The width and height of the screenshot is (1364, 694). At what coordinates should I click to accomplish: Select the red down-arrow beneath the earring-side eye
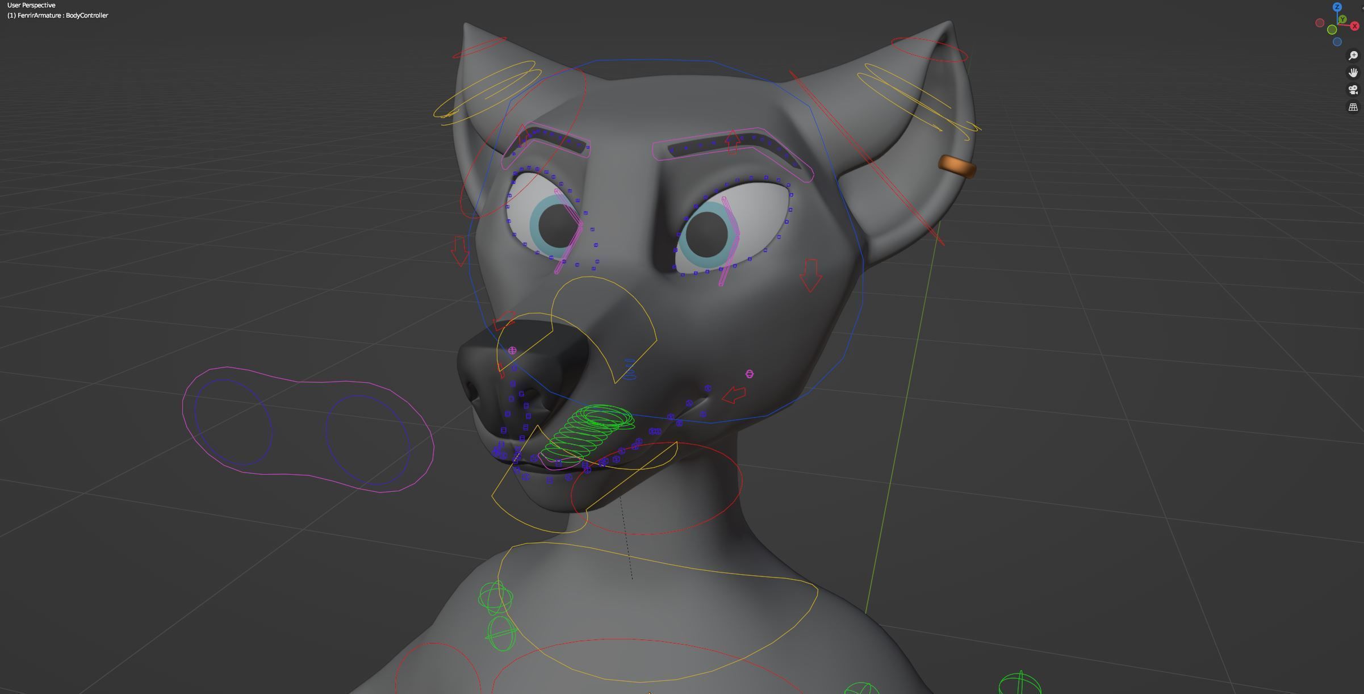[x=810, y=276]
